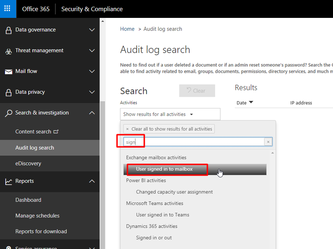Viewport: 333px width, 249px height.
Task: Click Clear all to show results for all activities
Action: (x=172, y=129)
